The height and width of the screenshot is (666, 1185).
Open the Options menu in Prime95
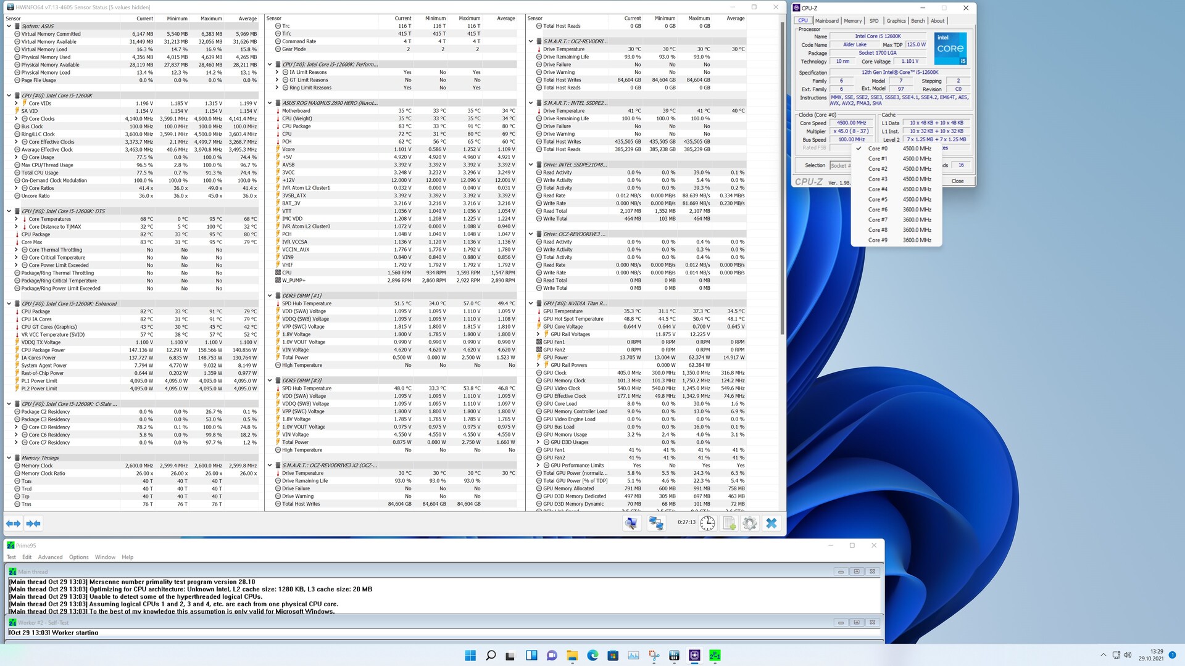78,557
